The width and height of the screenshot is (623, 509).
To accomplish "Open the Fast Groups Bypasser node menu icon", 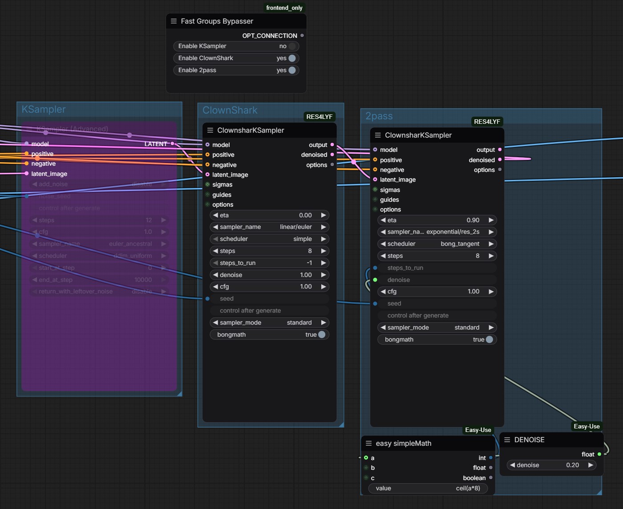I will coord(174,21).
